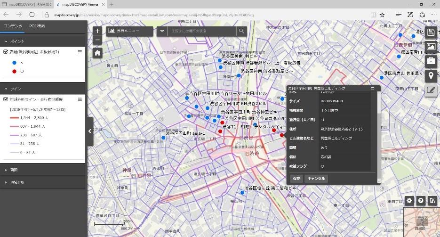Viewport: 440px width, 237px height.
Task: Click the 保存 button in popup
Action: [296, 179]
